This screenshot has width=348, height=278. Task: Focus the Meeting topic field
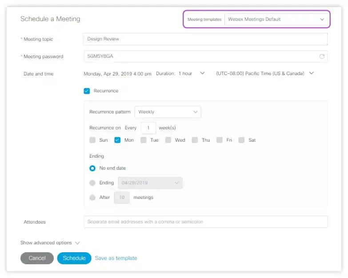(205, 39)
